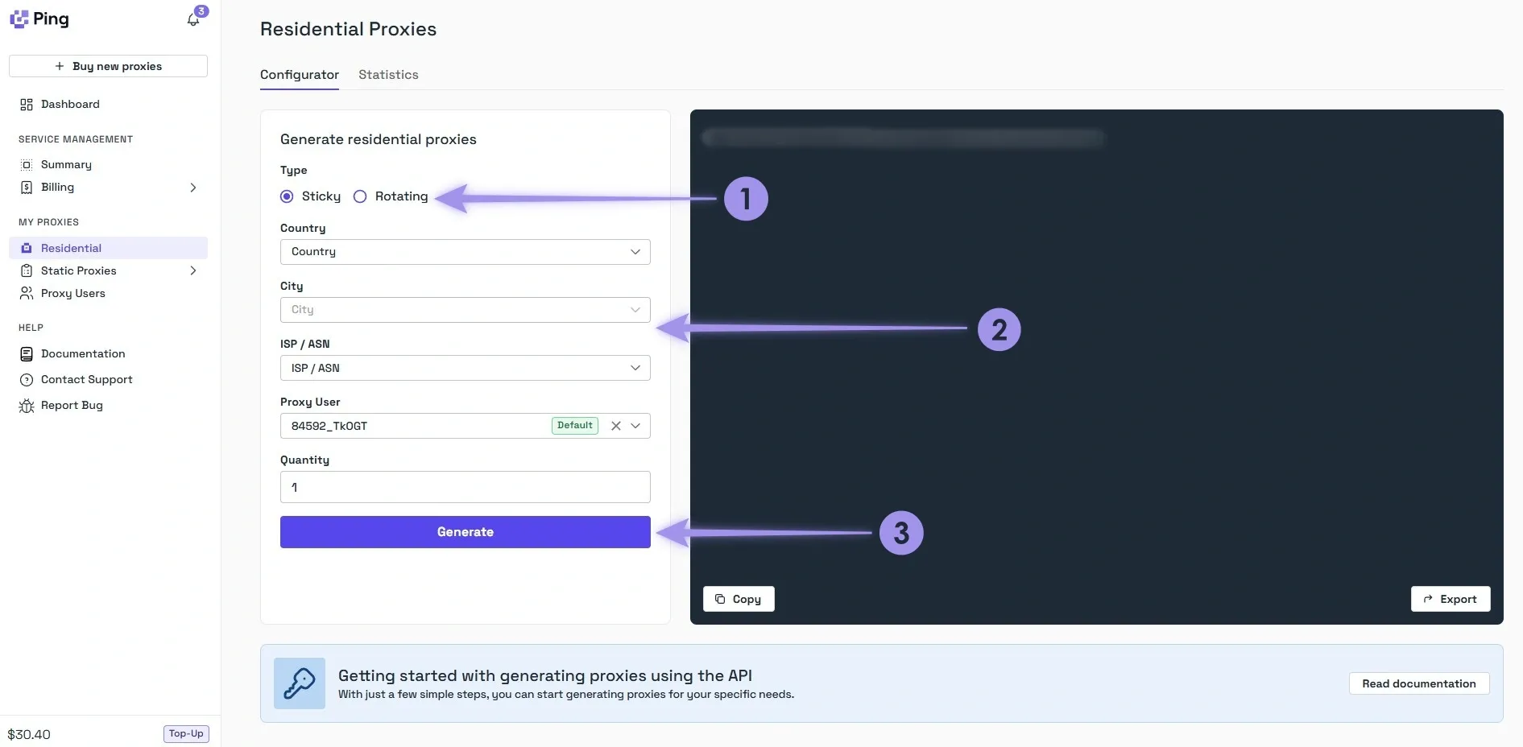Click the Documentation book icon
This screenshot has height=747, width=1523.
[x=27, y=354]
